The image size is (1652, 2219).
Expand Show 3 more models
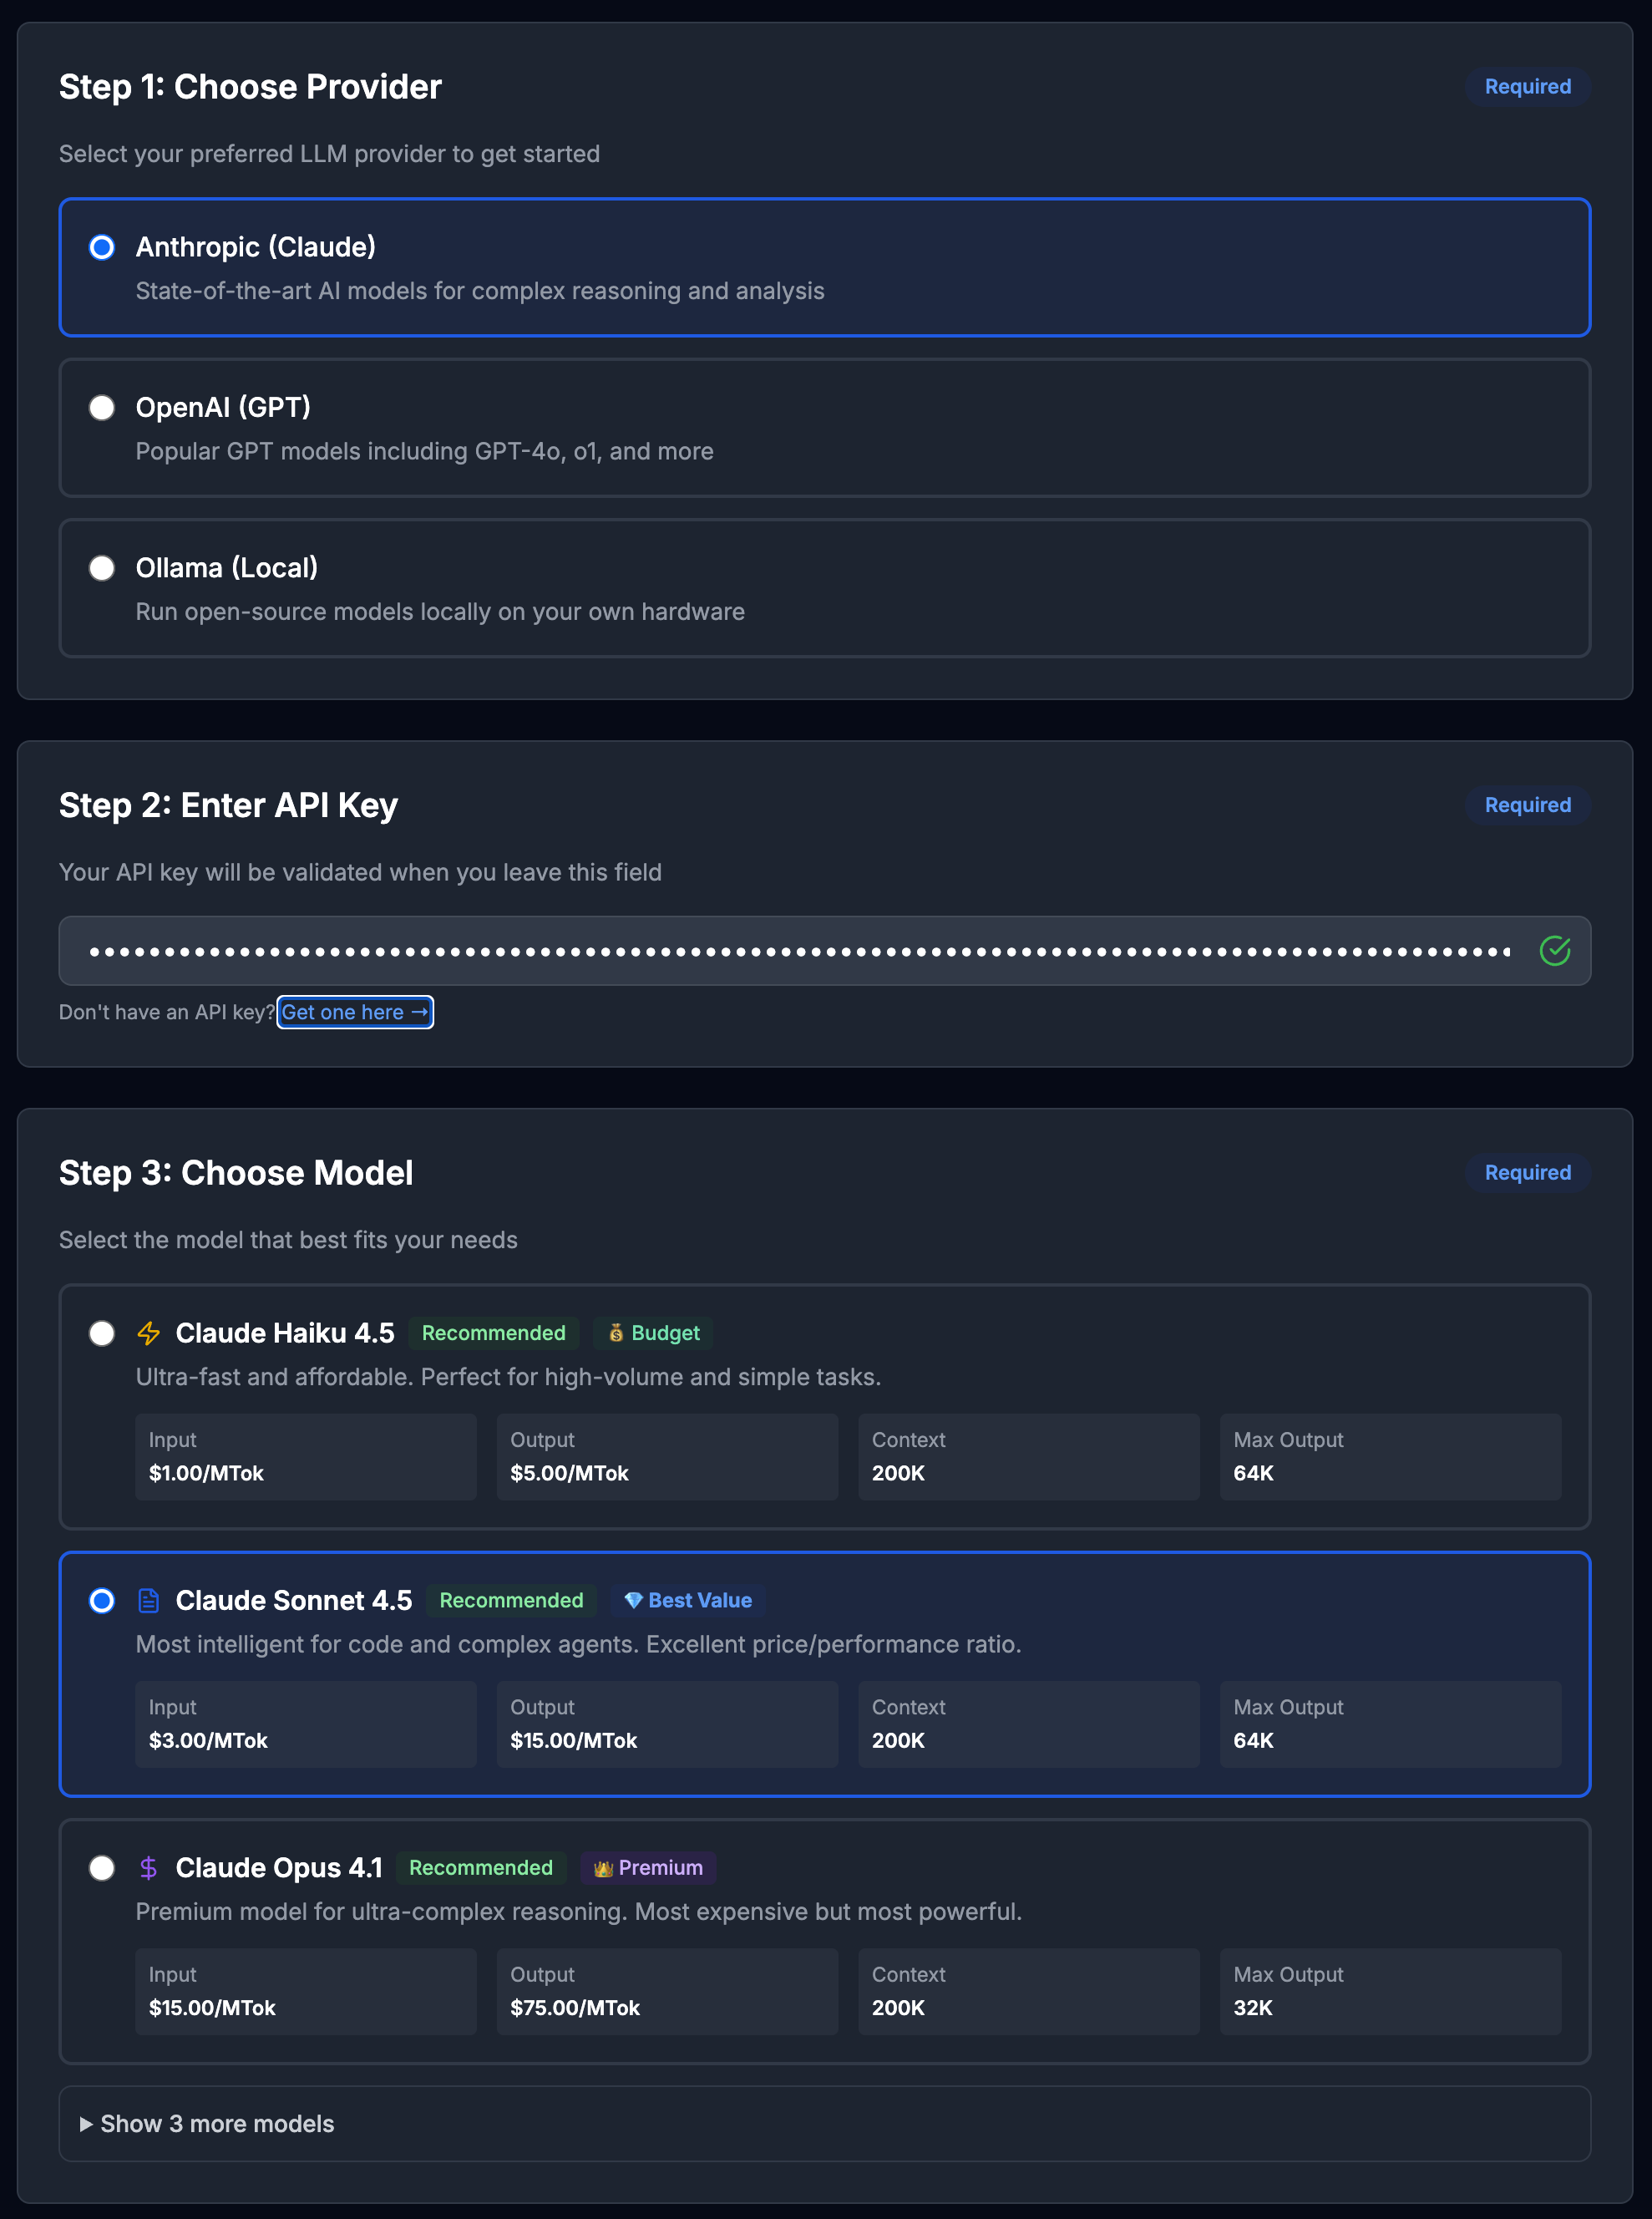[x=217, y=2124]
